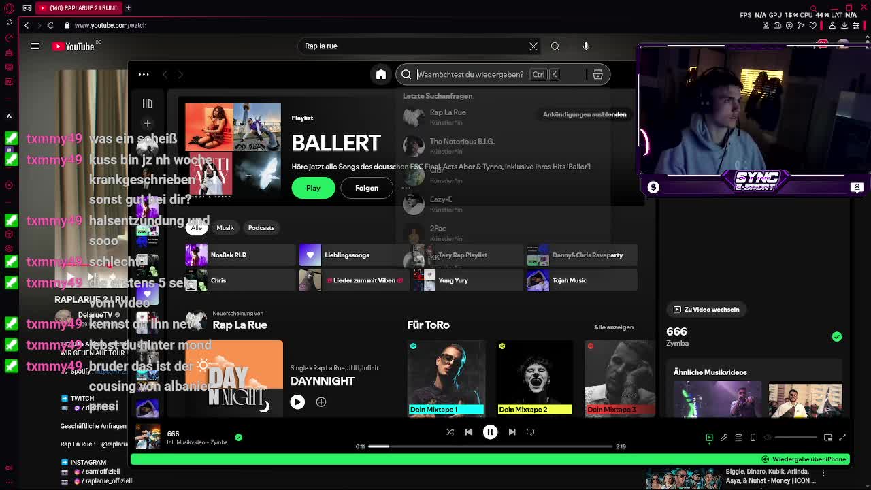
Task: Add page to bookmarks heart icon
Action: click(812, 25)
